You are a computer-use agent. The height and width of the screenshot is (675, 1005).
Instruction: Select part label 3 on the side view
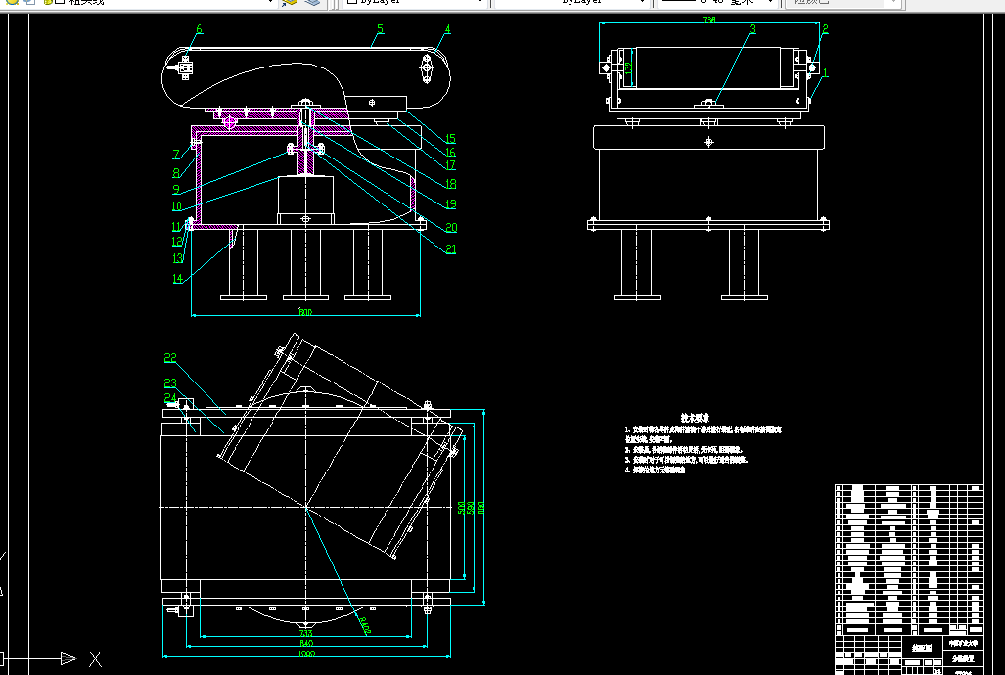click(754, 28)
